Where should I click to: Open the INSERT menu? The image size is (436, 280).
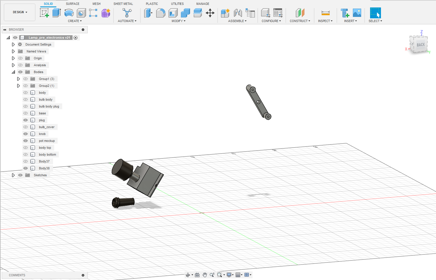tap(351, 21)
